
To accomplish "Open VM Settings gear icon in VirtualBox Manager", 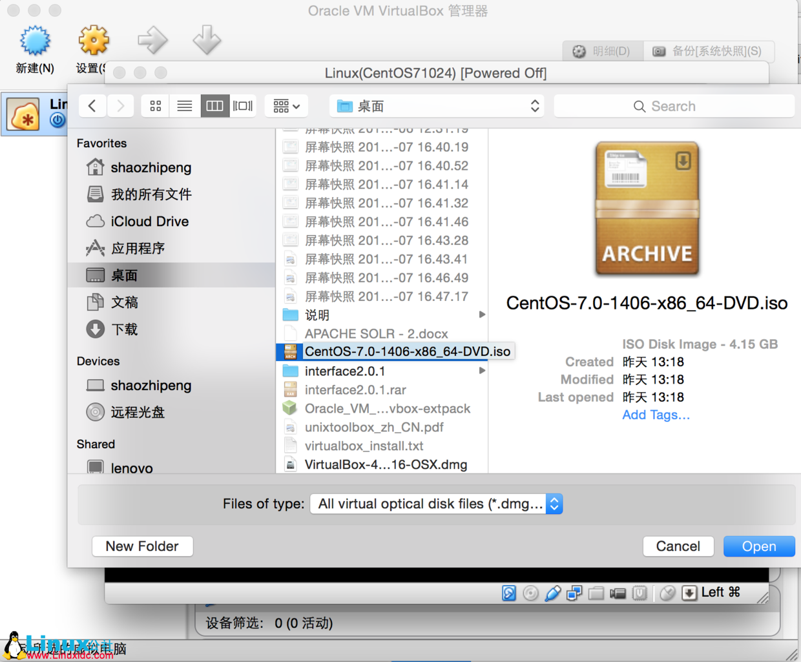I will [94, 41].
